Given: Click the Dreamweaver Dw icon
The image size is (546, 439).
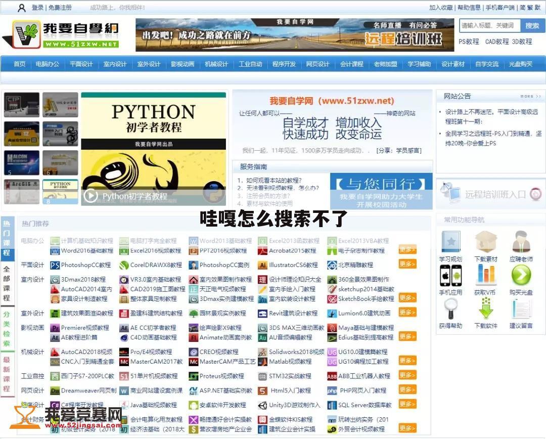Looking at the screenshot, I should [55, 391].
